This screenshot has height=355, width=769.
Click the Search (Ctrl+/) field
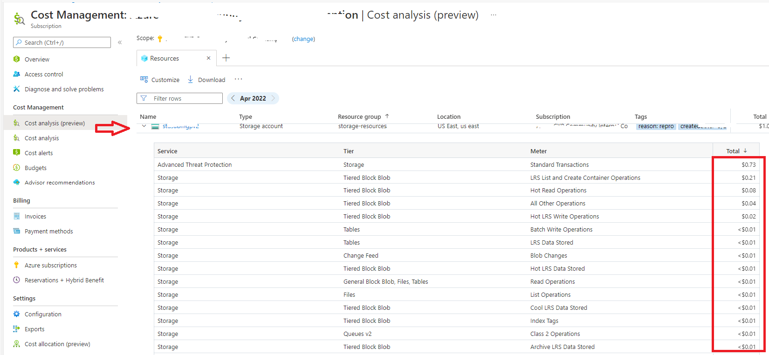(62, 42)
